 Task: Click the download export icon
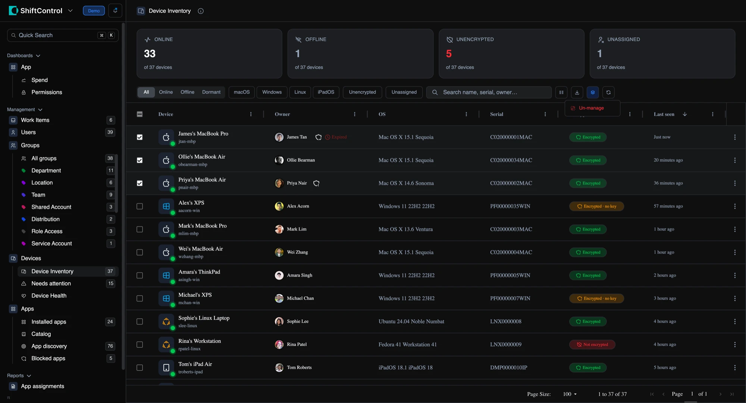(x=577, y=92)
